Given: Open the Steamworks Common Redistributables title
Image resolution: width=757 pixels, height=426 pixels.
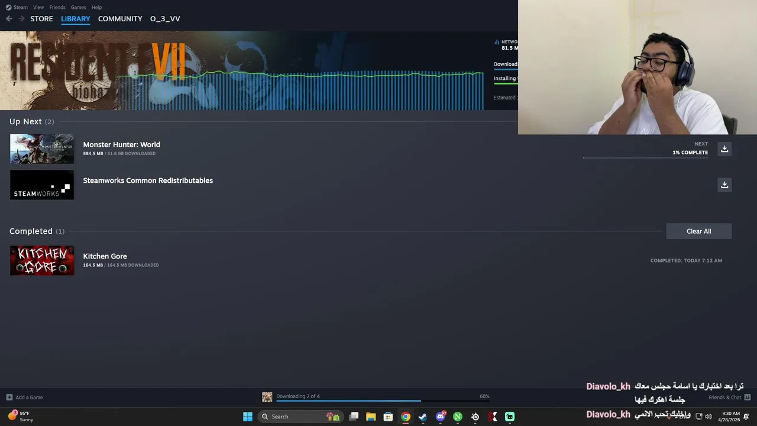Looking at the screenshot, I should pyautogui.click(x=148, y=180).
